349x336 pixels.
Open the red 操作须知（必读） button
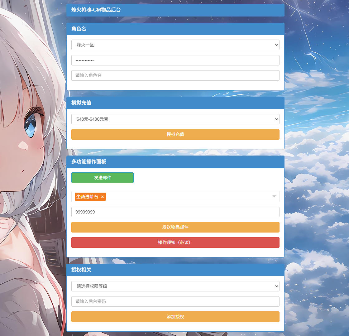coord(175,242)
